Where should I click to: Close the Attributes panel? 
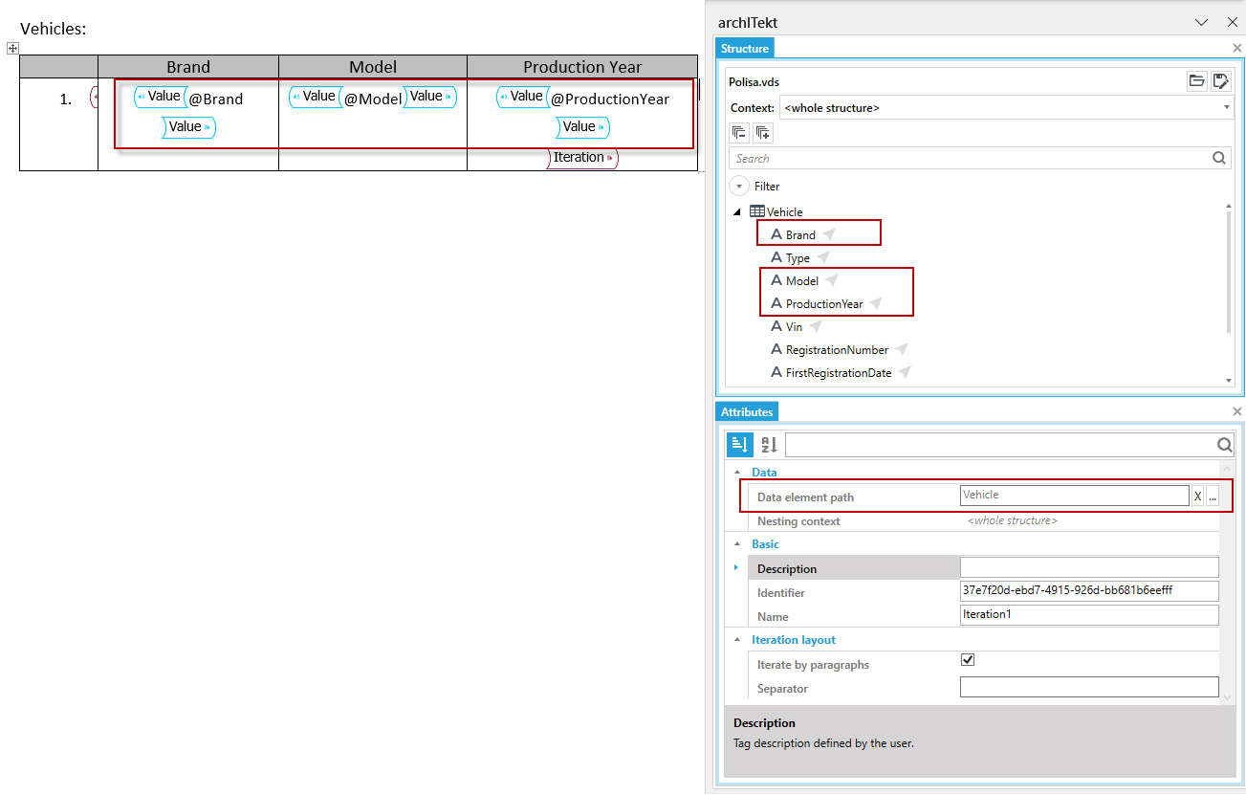[1236, 411]
